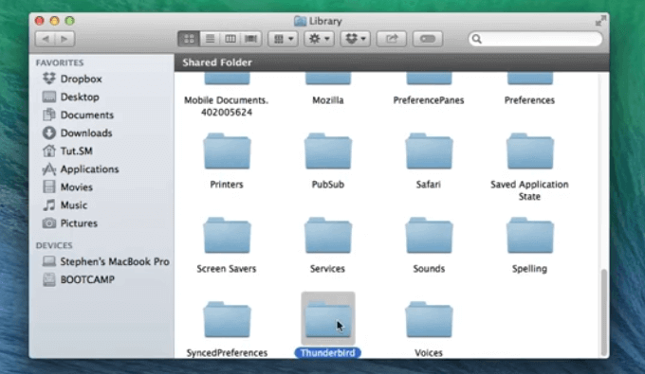Viewport: 645px width, 374px height.
Task: Click the Library title proxy icon
Action: 301,21
